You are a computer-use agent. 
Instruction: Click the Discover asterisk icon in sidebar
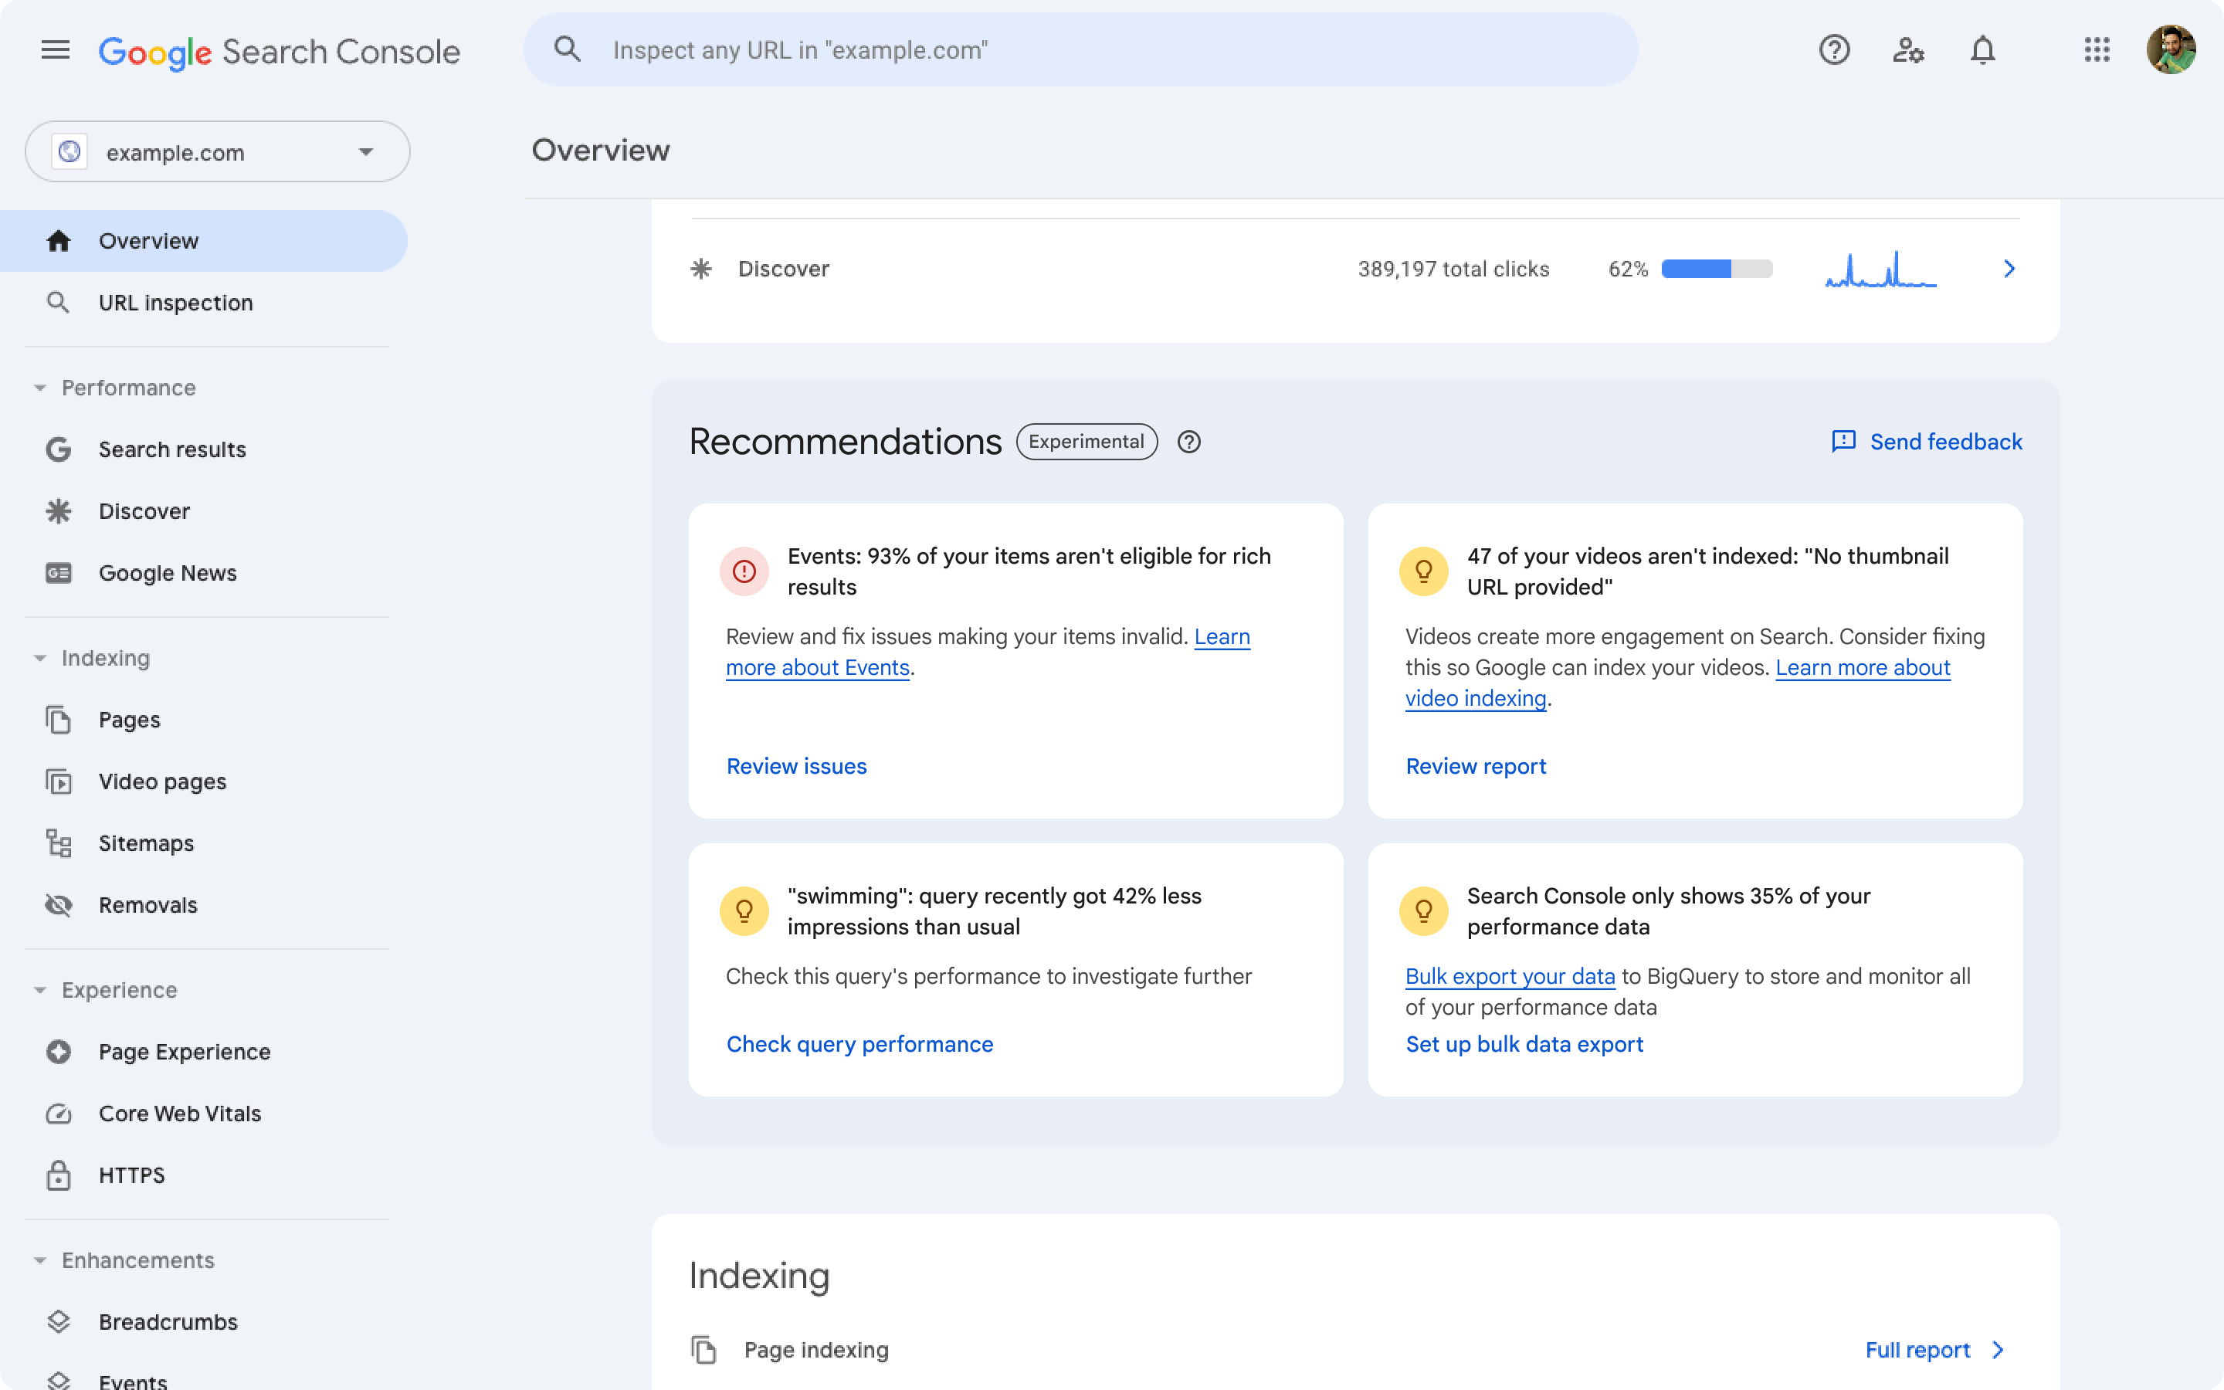59,509
